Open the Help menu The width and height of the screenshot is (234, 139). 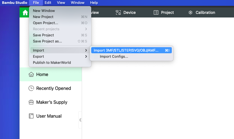pyautogui.click(x=94, y=3)
